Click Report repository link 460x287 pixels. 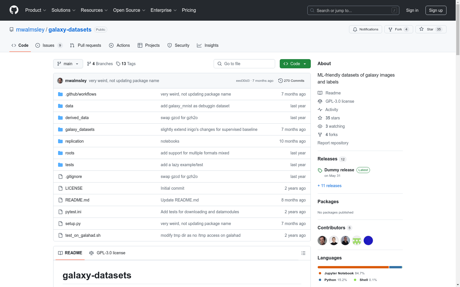click(x=333, y=143)
